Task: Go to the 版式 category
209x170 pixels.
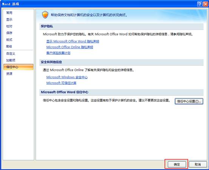Action: coord(9,40)
